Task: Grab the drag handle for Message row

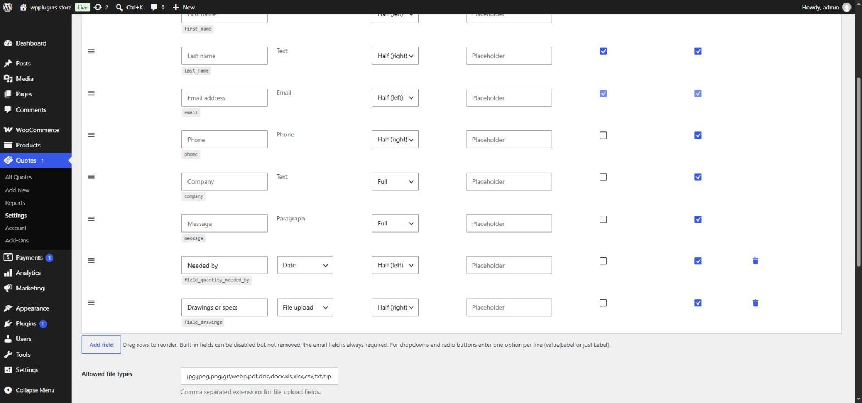Action: (91, 219)
